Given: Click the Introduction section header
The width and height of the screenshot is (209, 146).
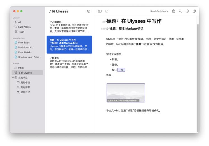Looking at the screenshot, I should [19, 38].
